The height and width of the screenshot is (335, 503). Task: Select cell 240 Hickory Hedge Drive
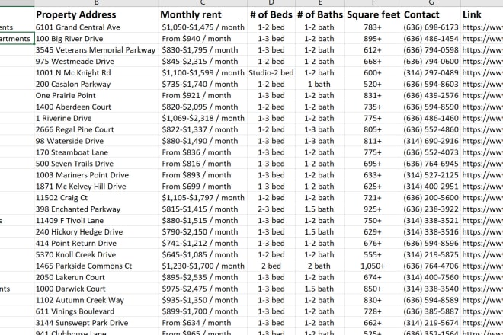(x=96, y=232)
